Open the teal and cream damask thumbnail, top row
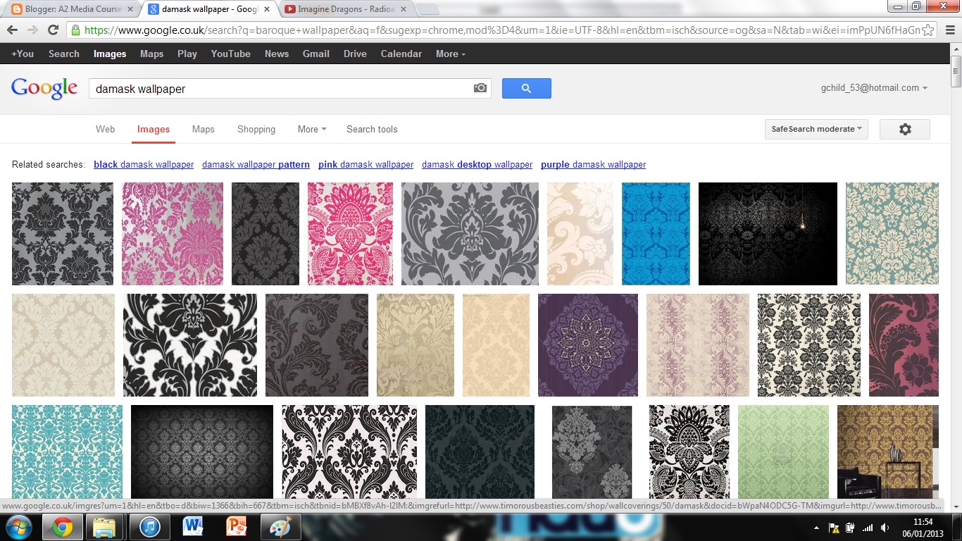The image size is (962, 541). 892,234
